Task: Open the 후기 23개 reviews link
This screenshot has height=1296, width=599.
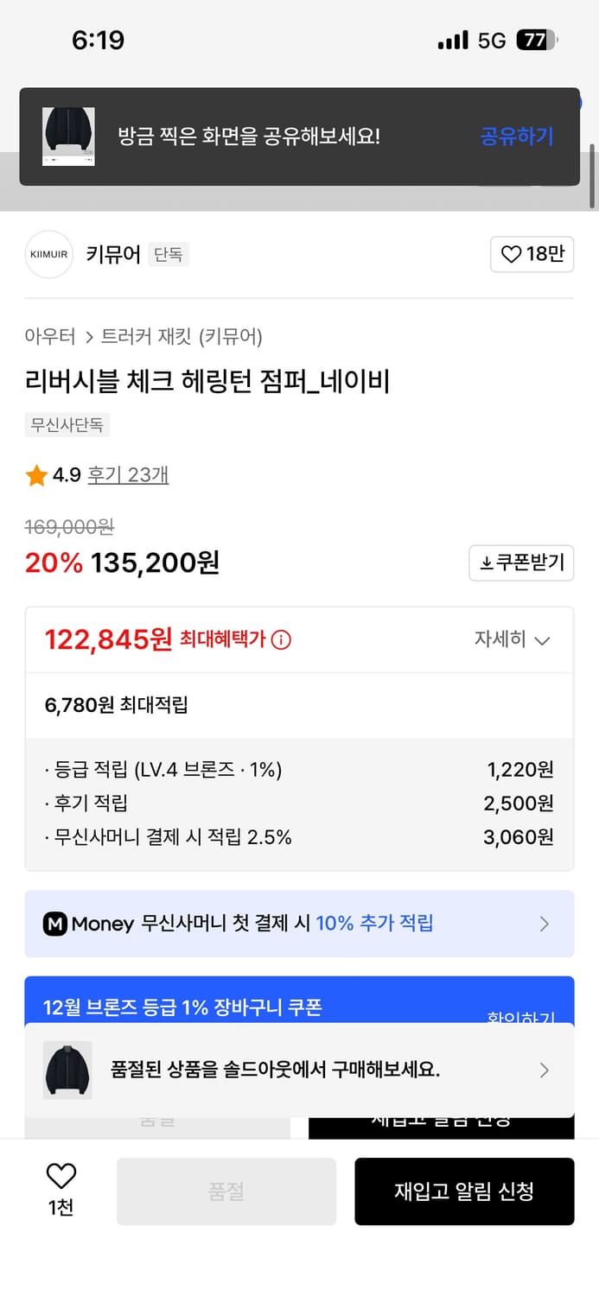Action: click(128, 474)
